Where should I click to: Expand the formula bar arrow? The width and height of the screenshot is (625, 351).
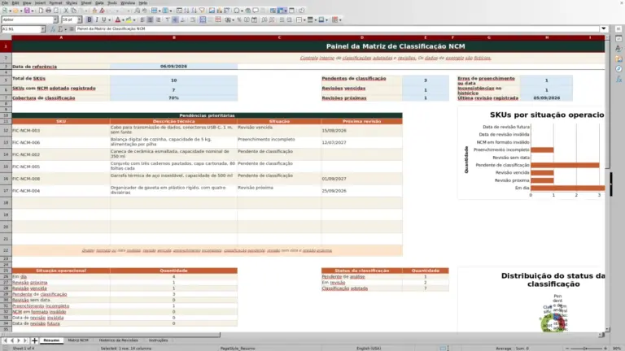(604, 28)
